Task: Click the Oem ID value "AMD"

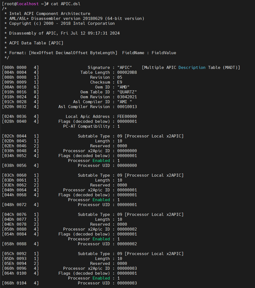Action: (x=123, y=87)
